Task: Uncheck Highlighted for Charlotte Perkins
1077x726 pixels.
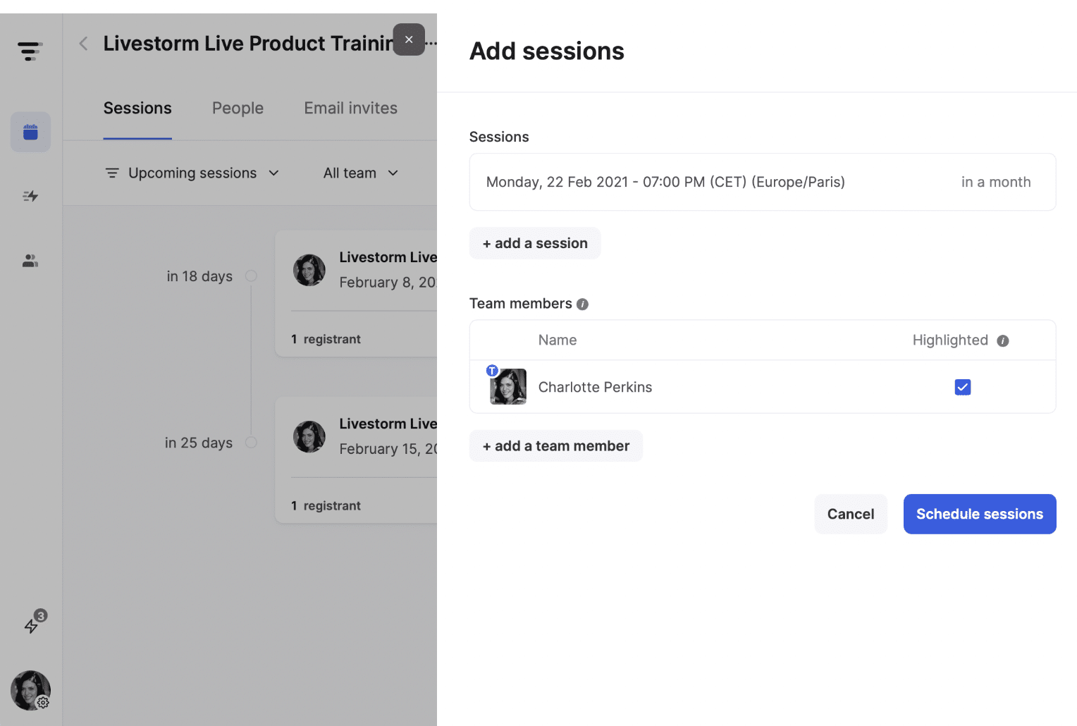Action: [962, 387]
